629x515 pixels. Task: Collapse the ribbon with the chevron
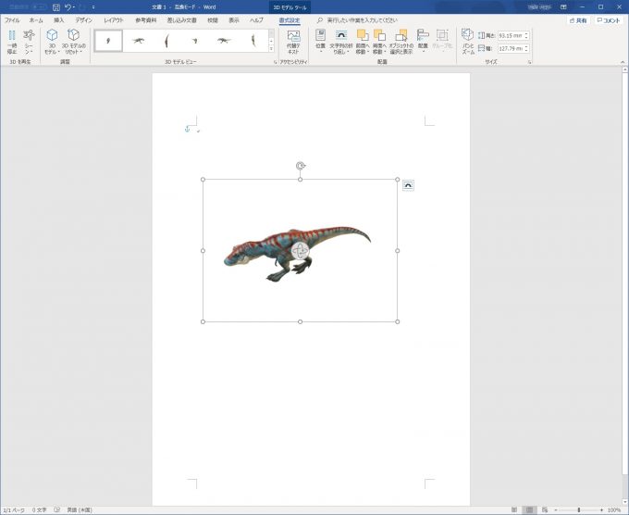tap(623, 62)
